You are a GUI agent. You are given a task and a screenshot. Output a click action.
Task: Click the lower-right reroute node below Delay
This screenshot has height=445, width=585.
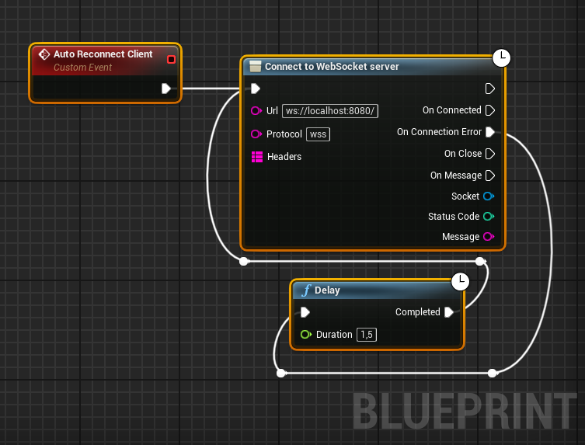point(493,373)
